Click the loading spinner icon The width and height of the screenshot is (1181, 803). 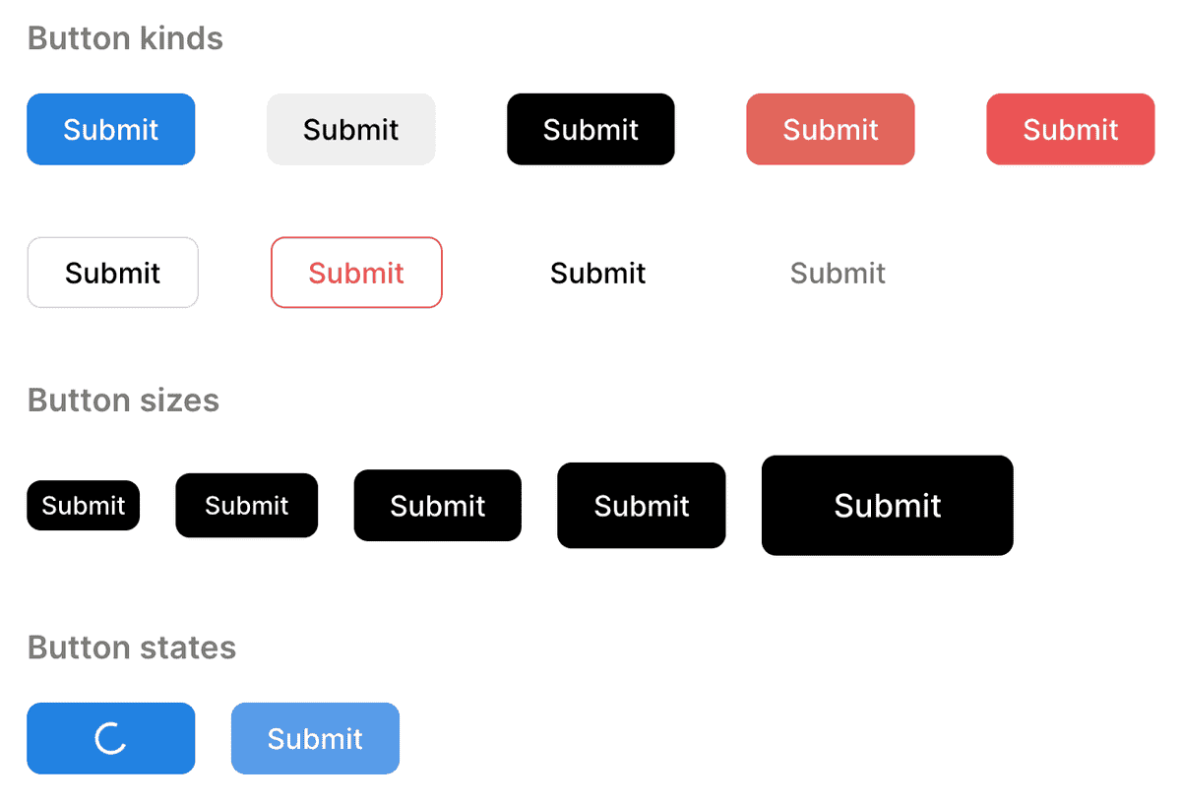pos(110,738)
